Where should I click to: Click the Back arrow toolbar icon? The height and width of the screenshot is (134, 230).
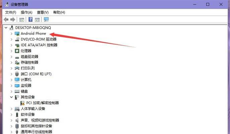[6, 19]
